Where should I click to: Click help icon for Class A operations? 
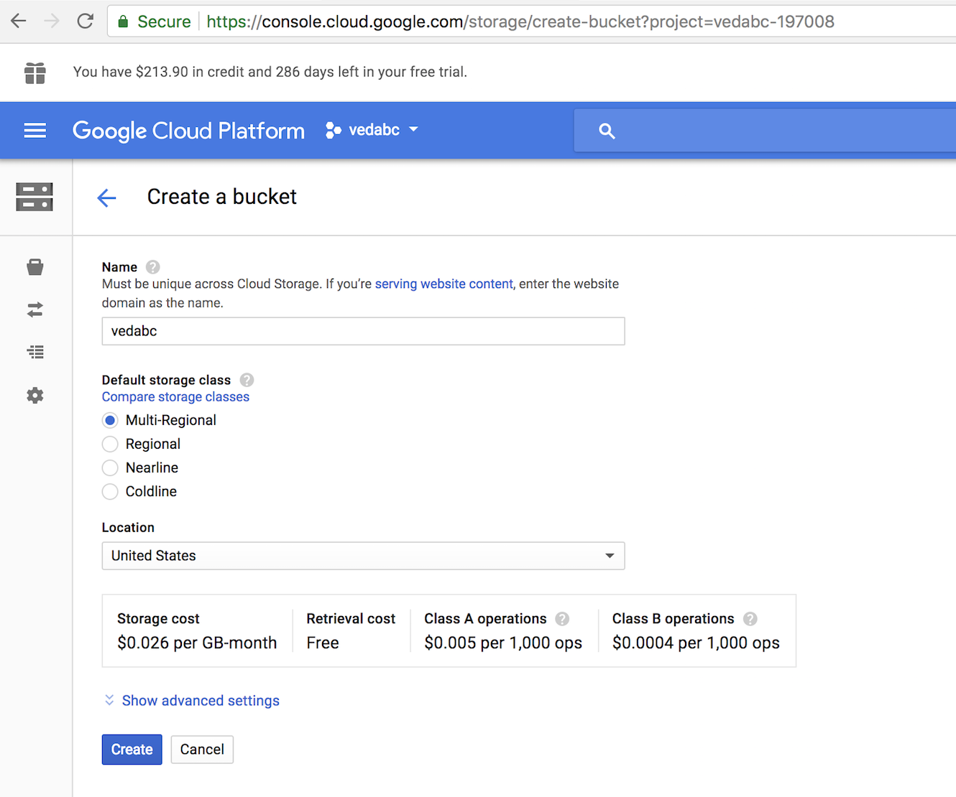point(562,619)
